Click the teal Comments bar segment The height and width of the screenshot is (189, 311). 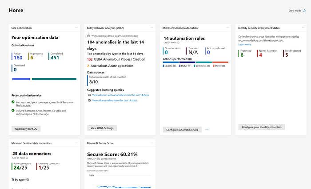[203, 62]
